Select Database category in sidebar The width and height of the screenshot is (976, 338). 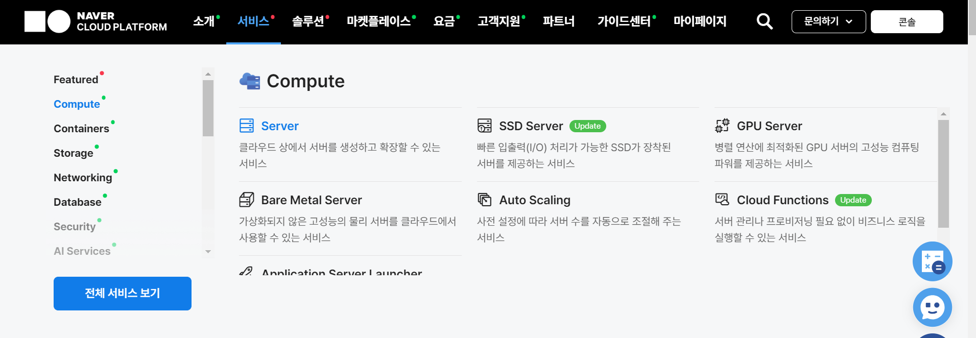78,202
